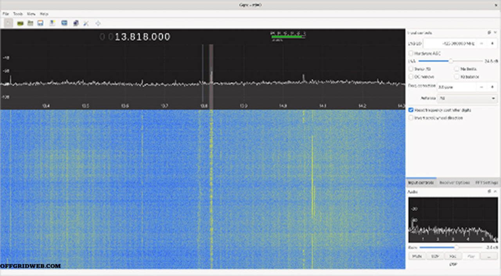The image size is (501, 276).
Task: Click the start DSP power toolbar icon
Action: pos(8,23)
